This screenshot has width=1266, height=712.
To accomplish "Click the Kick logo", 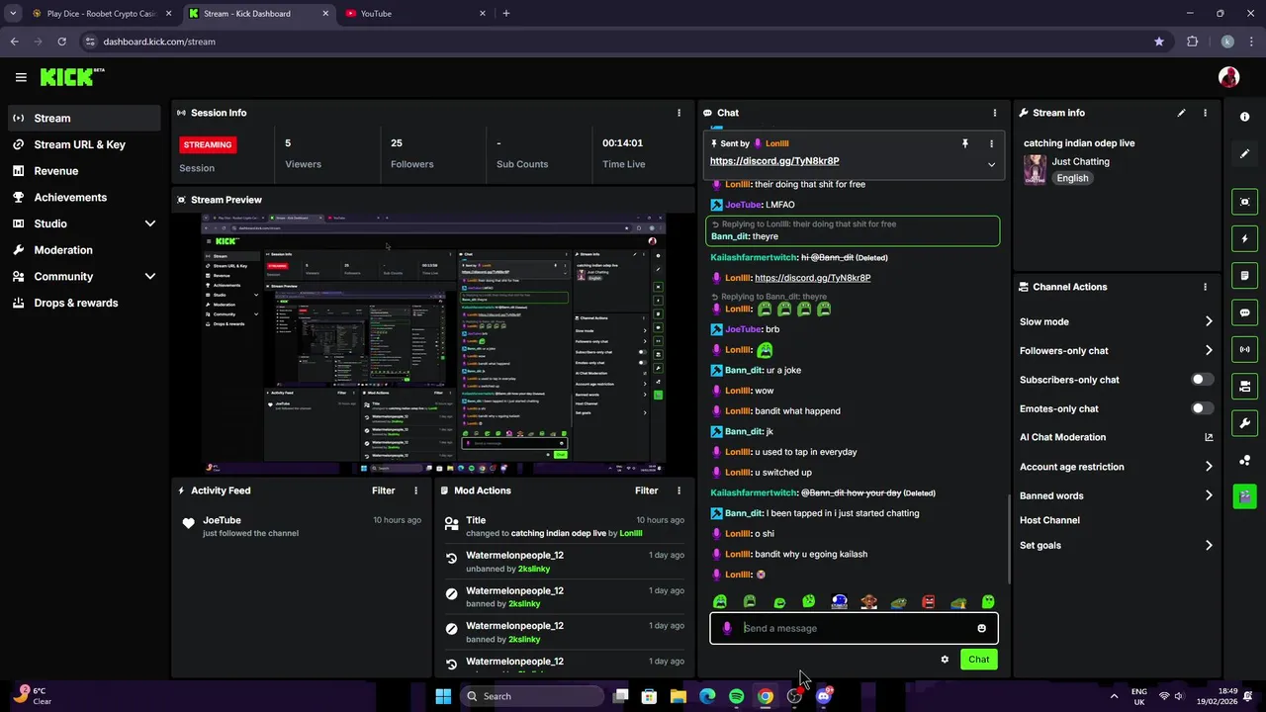I will coord(71,77).
